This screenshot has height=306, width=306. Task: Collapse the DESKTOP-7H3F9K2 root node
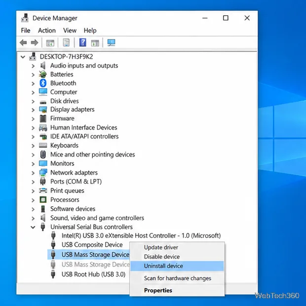point(23,57)
